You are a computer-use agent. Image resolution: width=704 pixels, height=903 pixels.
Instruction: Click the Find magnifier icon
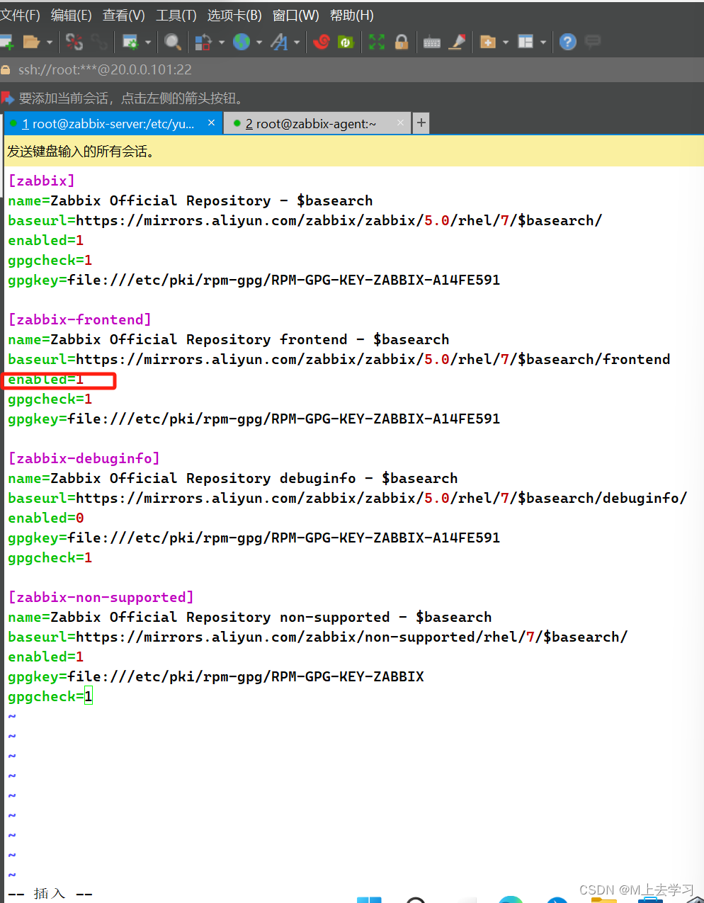click(x=173, y=42)
